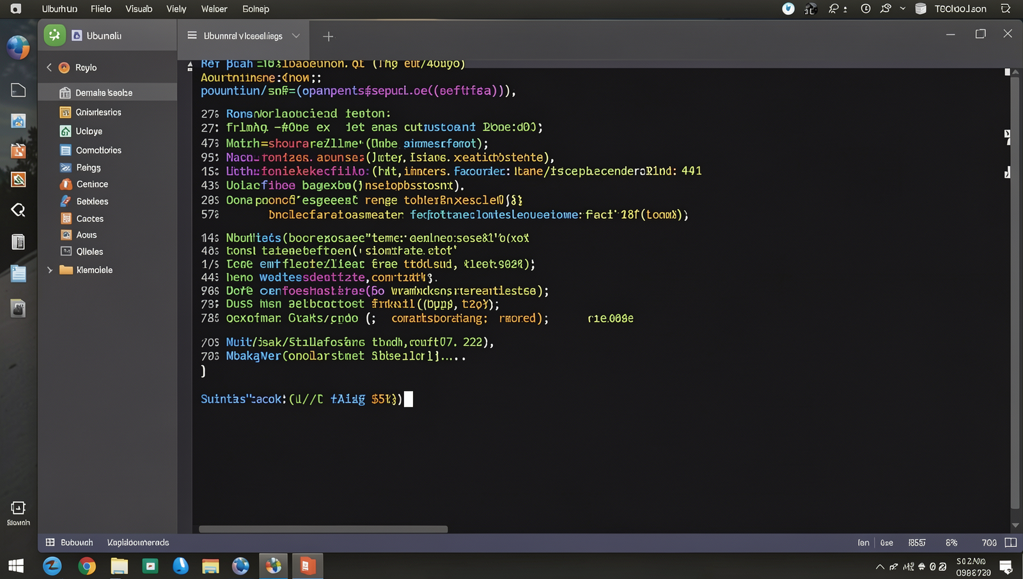Open the blue Z app in the taskbar
This screenshot has width=1023, height=579.
point(52,566)
